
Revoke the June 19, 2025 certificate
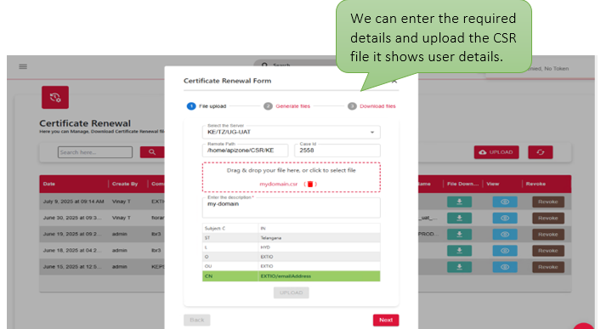[548, 235]
